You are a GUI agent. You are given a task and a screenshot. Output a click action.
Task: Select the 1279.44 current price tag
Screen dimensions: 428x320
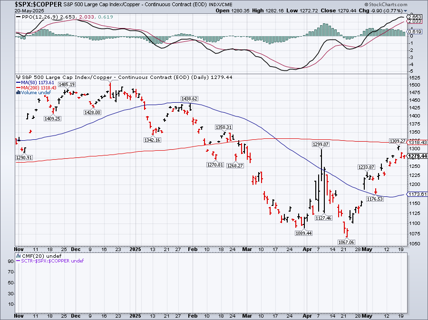coord(417,156)
